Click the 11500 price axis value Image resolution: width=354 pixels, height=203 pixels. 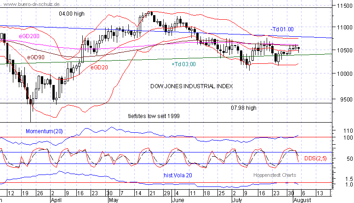pos(344,6)
